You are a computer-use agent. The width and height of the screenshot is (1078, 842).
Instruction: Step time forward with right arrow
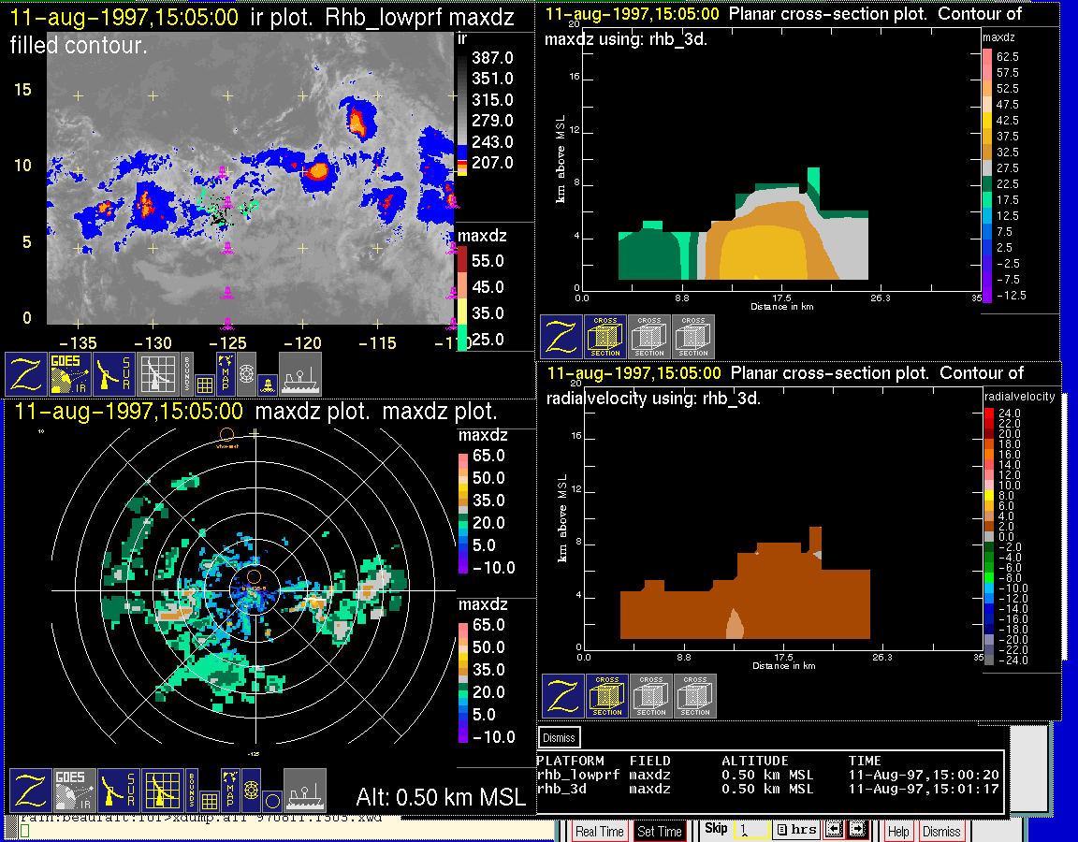point(856,830)
